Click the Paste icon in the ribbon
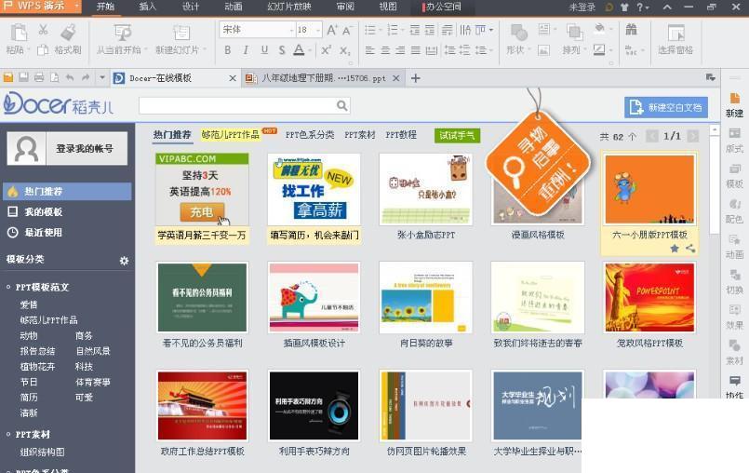Image resolution: width=749 pixels, height=473 pixels. 19,34
